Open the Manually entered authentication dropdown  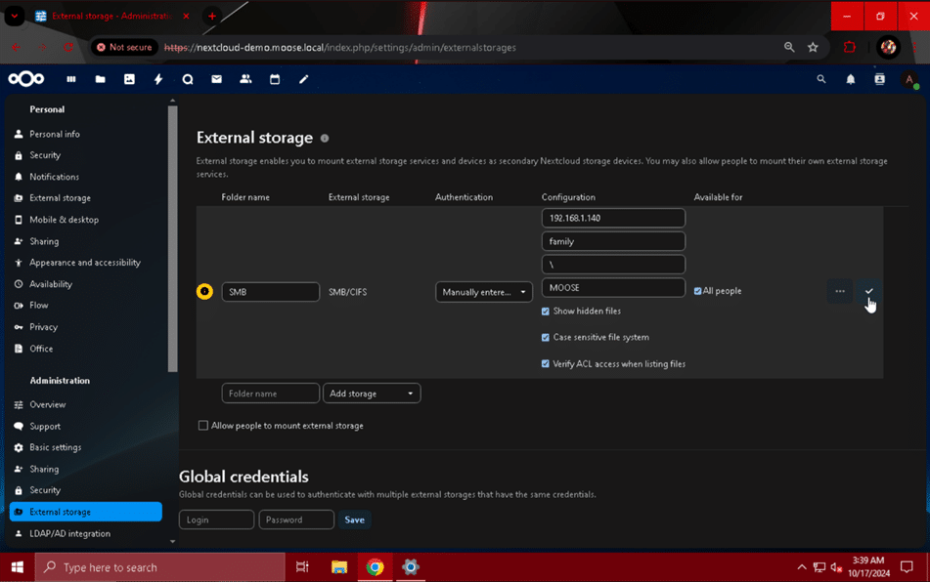[484, 292]
